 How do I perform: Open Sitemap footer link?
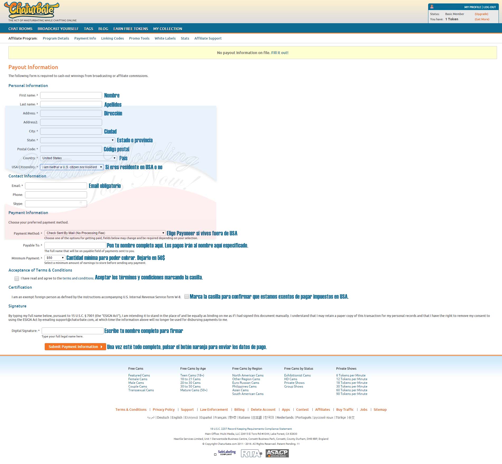(x=380, y=409)
